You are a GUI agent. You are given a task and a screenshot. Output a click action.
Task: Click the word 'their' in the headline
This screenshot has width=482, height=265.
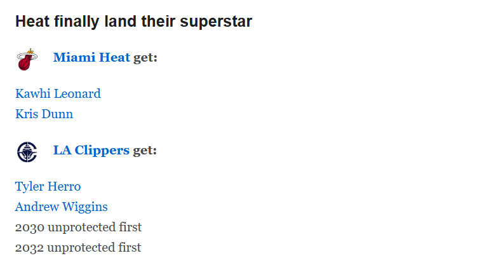click(158, 22)
